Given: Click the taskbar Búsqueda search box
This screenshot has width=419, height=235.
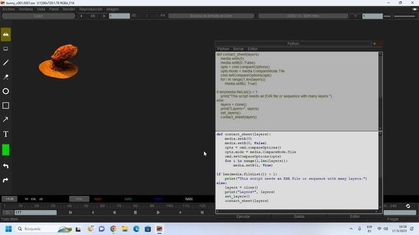Looking at the screenshot, I should tap(44, 229).
